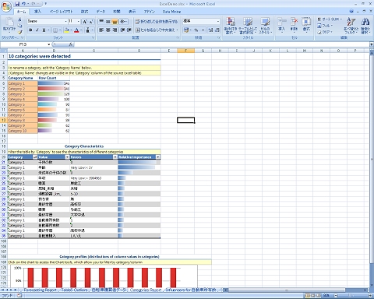Save the workbook from quick access toolbar
Screen dimensions: 374x299
17,4
